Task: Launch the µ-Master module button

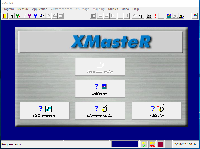Action: point(100,89)
